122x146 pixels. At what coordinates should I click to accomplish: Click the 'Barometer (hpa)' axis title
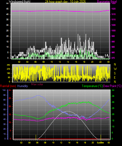coord(107,2)
